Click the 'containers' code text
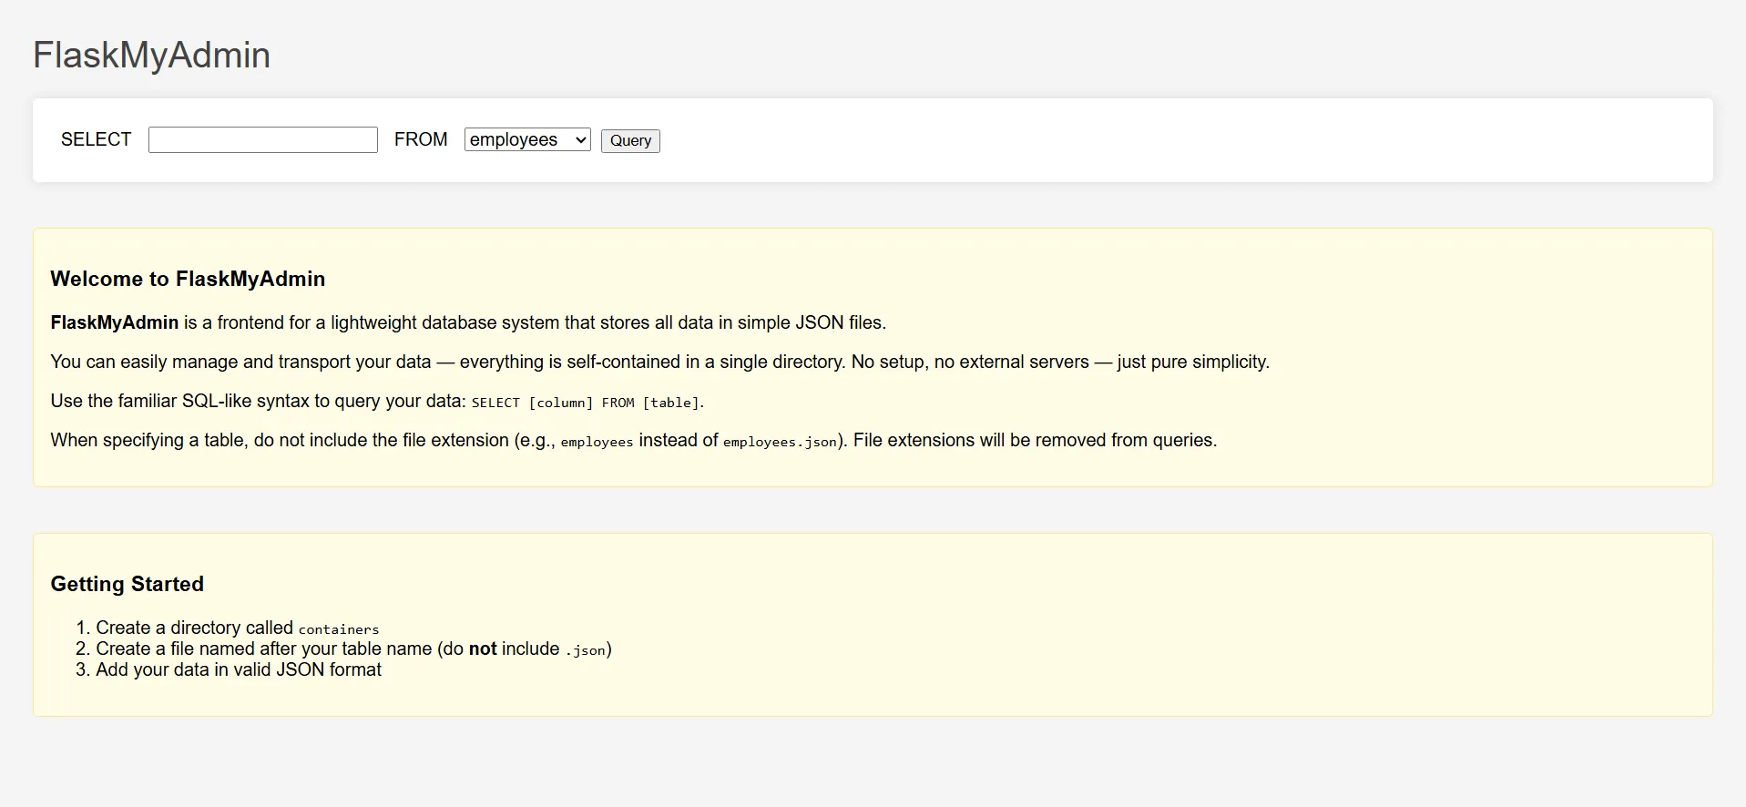This screenshot has width=1746, height=807. tap(339, 629)
